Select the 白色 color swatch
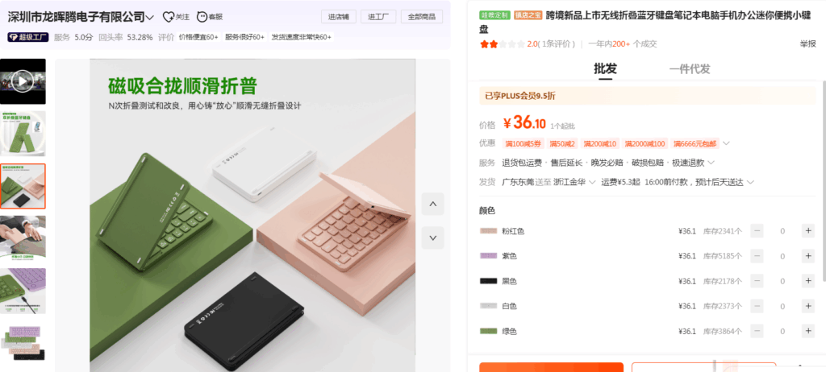The width and height of the screenshot is (826, 372). pyautogui.click(x=488, y=306)
